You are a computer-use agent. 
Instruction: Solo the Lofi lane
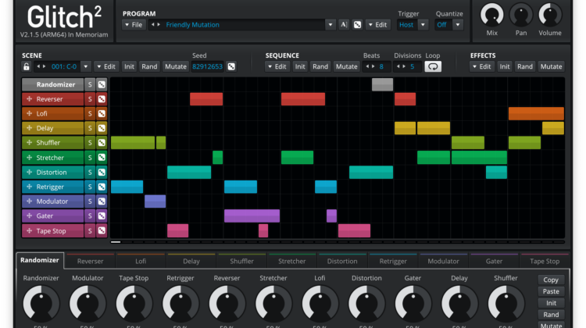point(90,113)
